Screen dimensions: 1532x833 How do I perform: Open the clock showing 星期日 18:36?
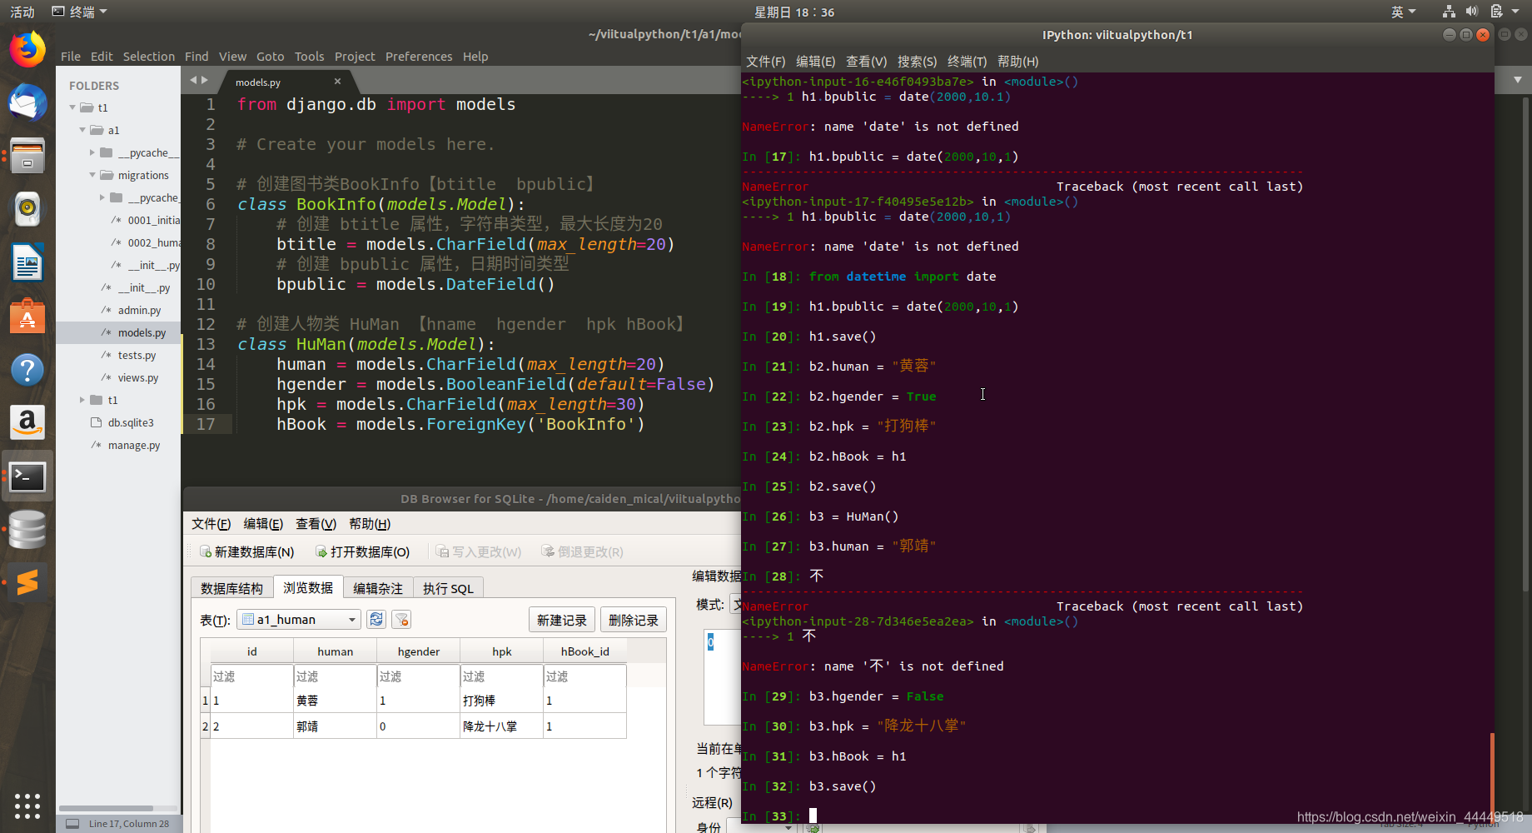[794, 12]
